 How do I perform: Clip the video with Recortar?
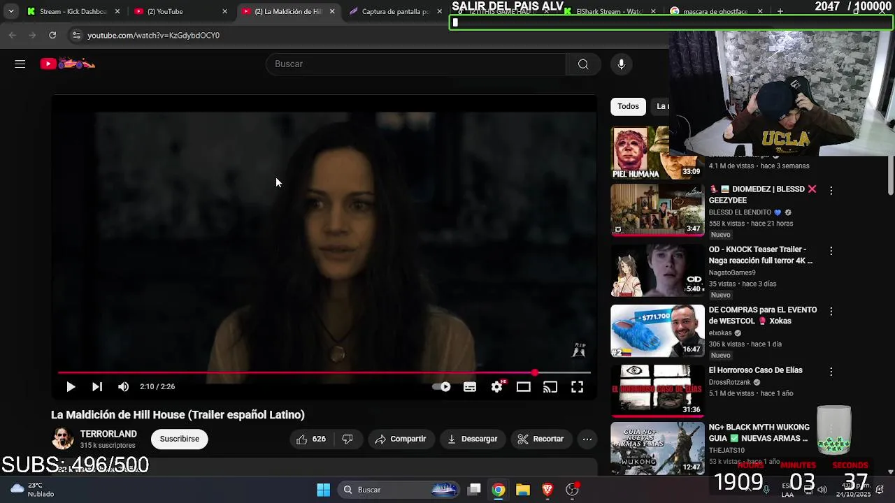[540, 439]
